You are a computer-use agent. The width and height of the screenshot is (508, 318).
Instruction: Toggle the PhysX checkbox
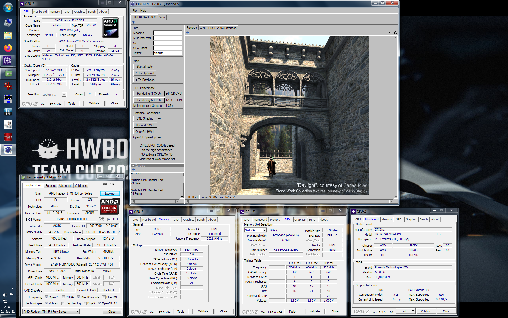85,303
